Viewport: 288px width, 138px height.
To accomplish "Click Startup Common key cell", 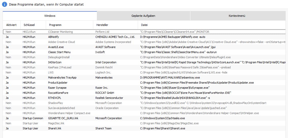I will (33, 118).
